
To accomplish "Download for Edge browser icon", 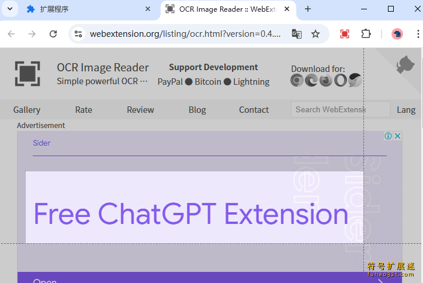I will point(311,80).
